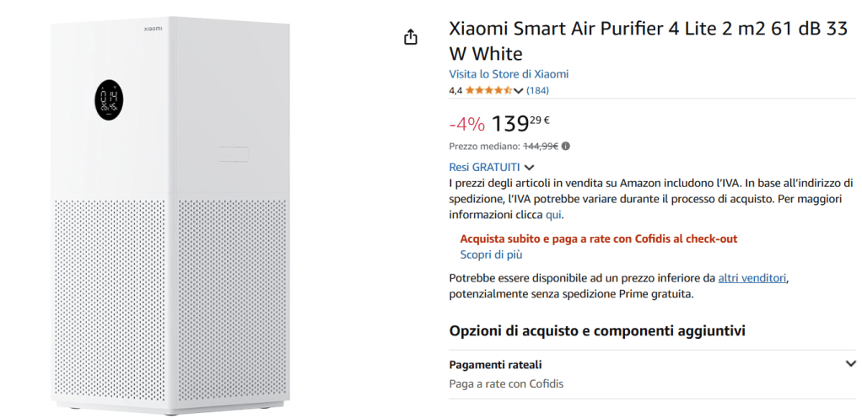Click the struck-through 144,99€ median price
The image size is (862, 418).
click(541, 146)
